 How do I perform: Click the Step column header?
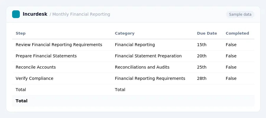20,33
